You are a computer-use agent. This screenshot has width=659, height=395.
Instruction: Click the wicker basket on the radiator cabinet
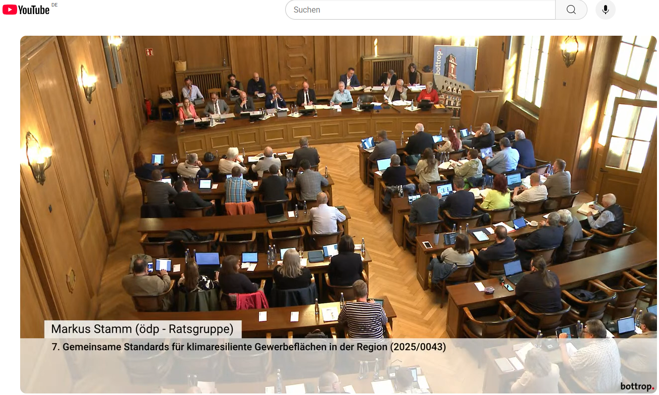click(x=180, y=65)
